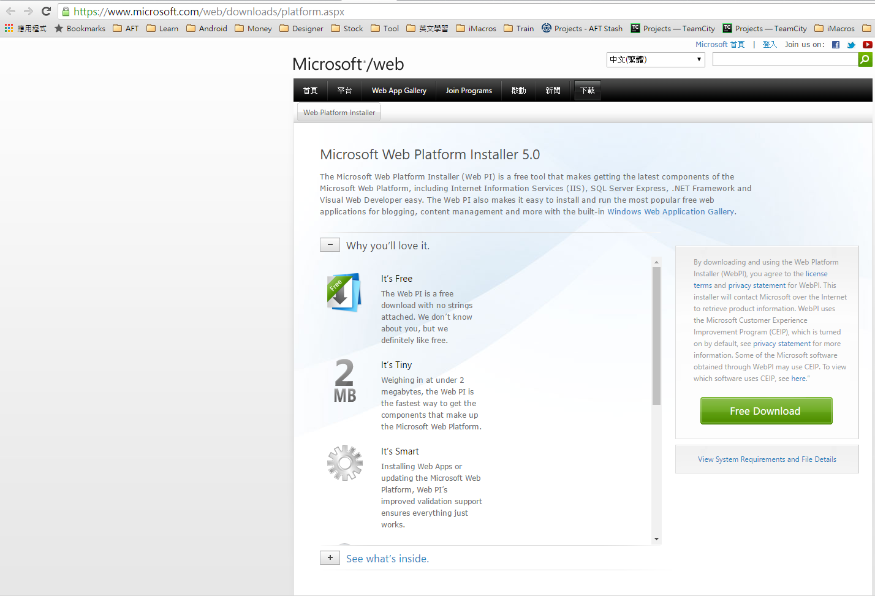Open the Train bookmark folder
Image resolution: width=875 pixels, height=596 pixels.
pos(518,28)
